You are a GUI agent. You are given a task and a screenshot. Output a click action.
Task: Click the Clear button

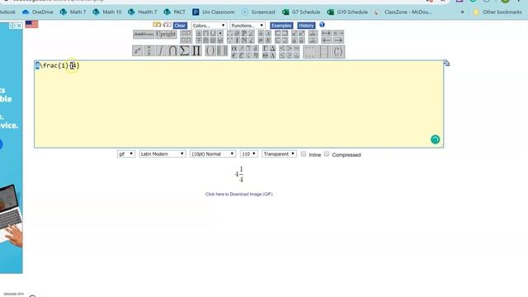(180, 26)
